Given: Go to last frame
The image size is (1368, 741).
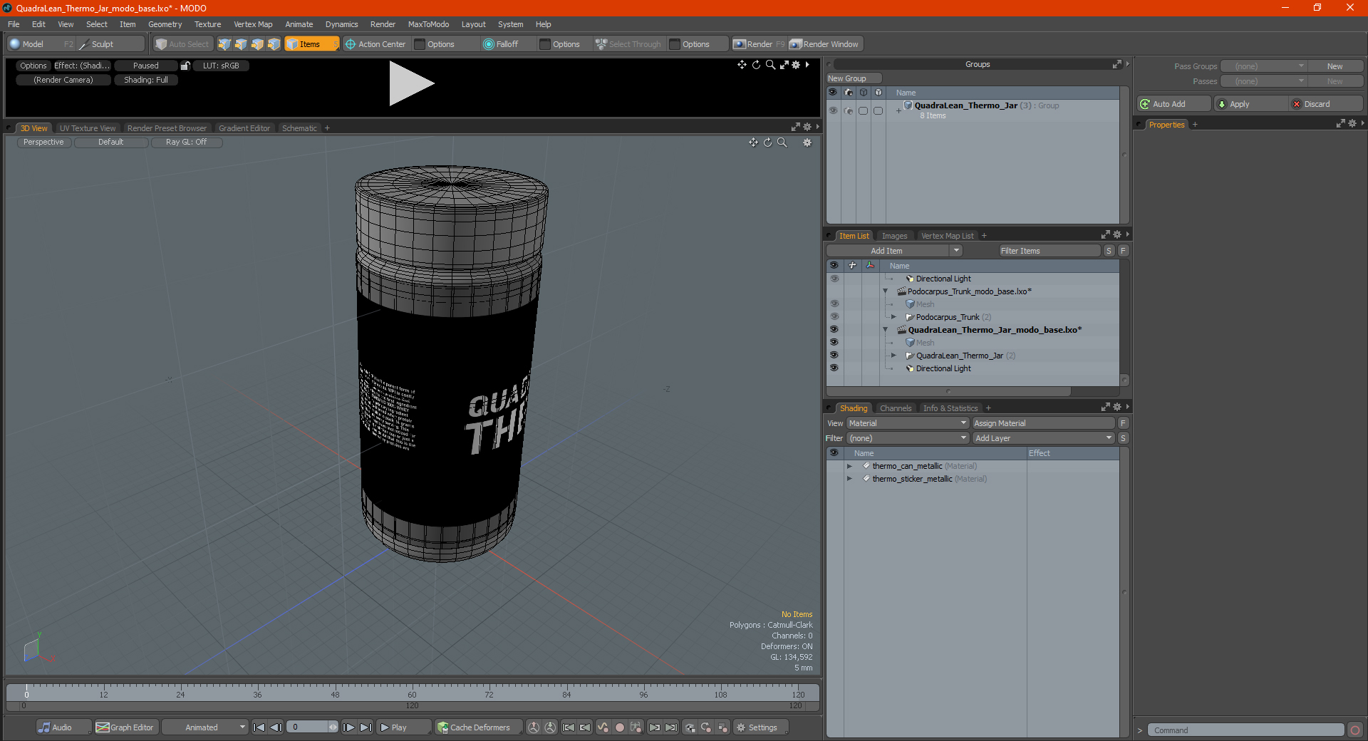Looking at the screenshot, I should pyautogui.click(x=366, y=727).
